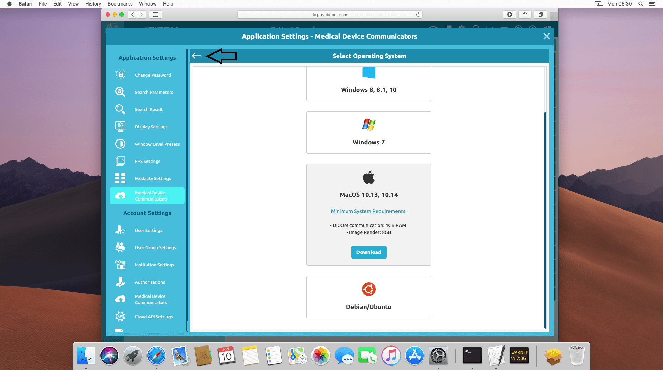663x370 pixels.
Task: Open the History menu
Action: click(x=93, y=4)
